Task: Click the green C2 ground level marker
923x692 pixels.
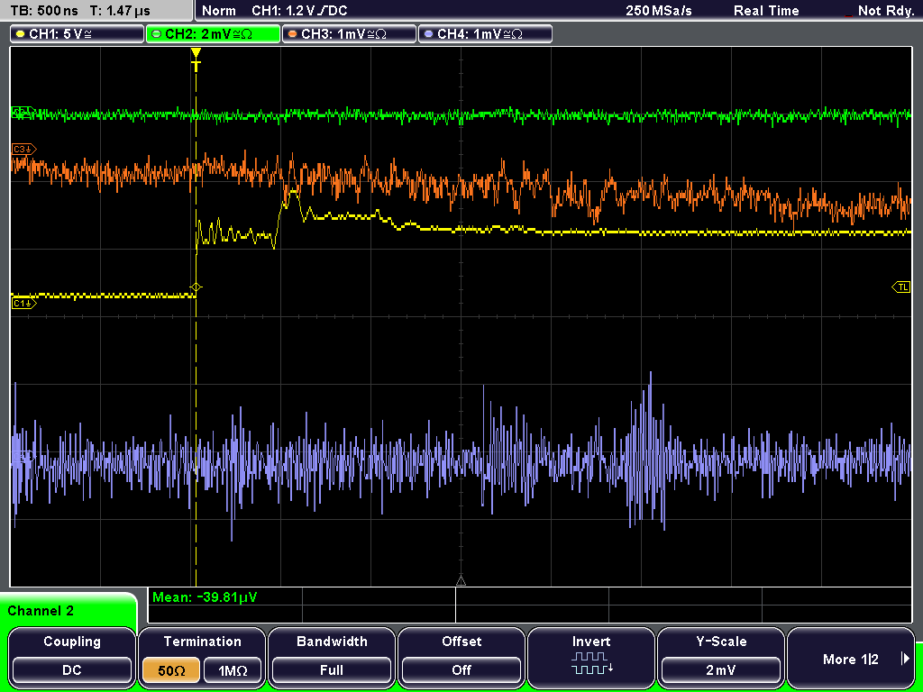Action: [23, 111]
